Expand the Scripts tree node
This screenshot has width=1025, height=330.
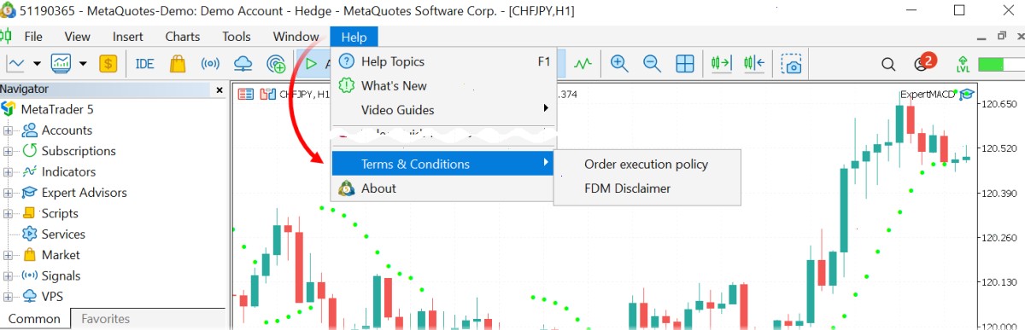(x=9, y=213)
